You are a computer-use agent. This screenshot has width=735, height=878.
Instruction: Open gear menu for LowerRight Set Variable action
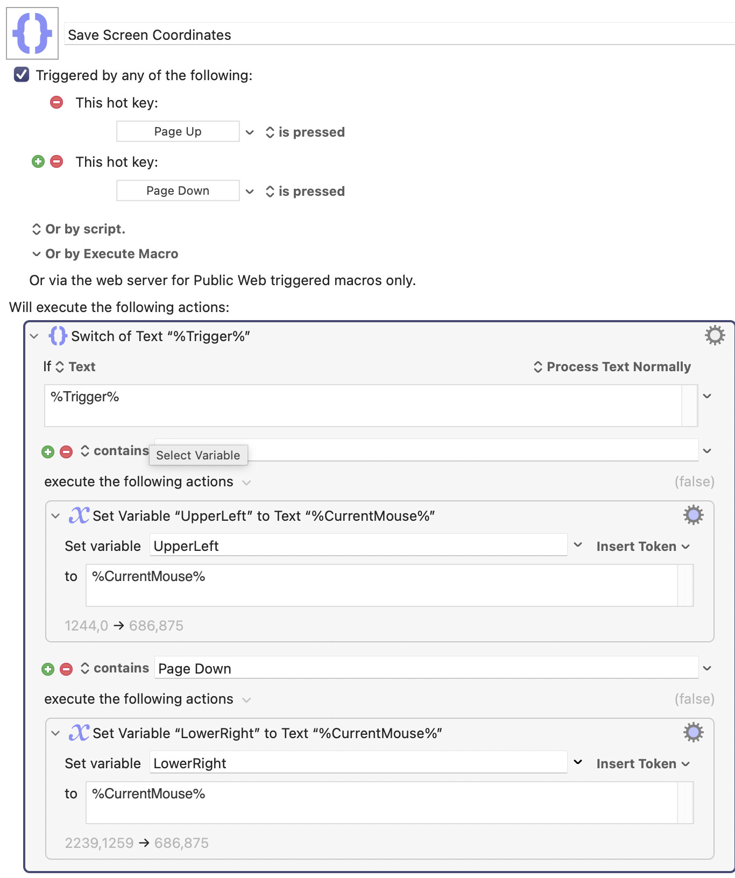click(x=693, y=733)
